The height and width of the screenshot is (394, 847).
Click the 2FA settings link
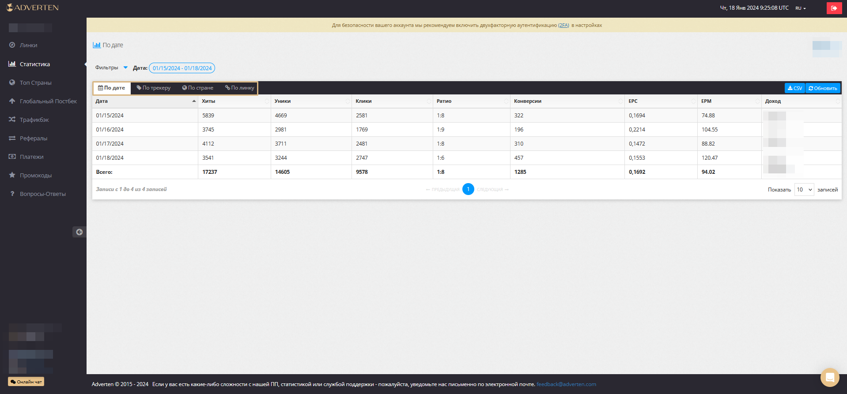[563, 25]
